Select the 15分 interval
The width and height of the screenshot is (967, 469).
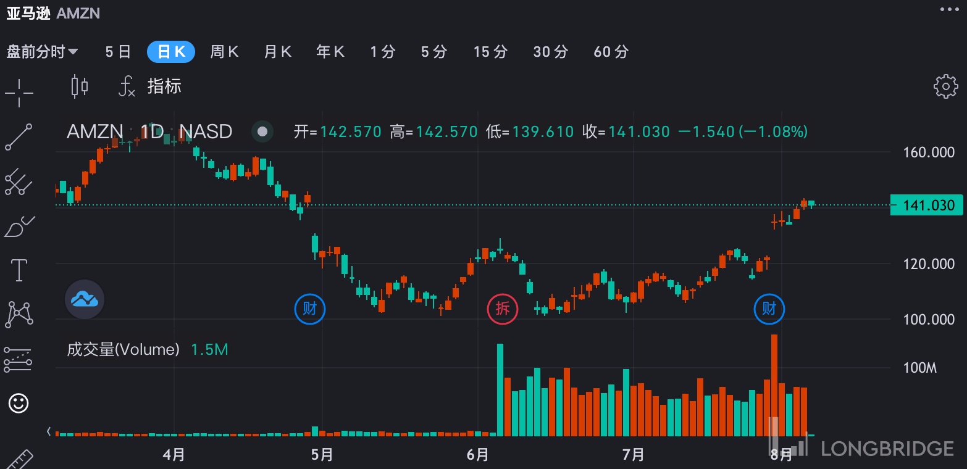pyautogui.click(x=491, y=52)
